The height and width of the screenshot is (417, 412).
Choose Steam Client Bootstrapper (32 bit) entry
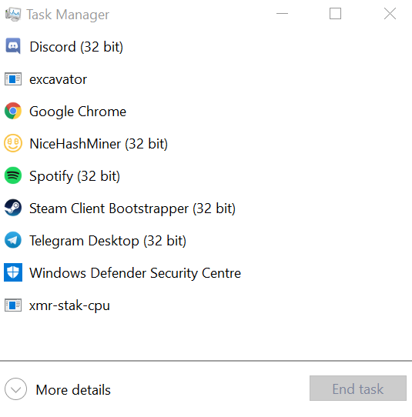206,208
